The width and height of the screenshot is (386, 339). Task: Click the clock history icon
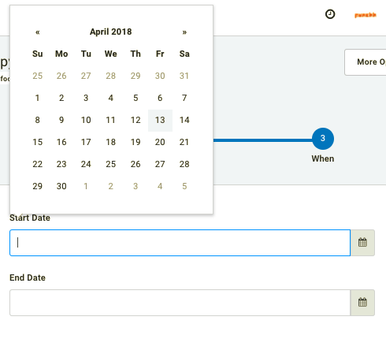(330, 14)
